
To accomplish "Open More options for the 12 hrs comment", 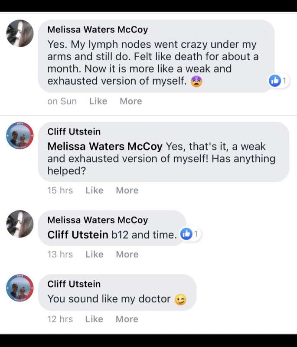I will (127, 319).
